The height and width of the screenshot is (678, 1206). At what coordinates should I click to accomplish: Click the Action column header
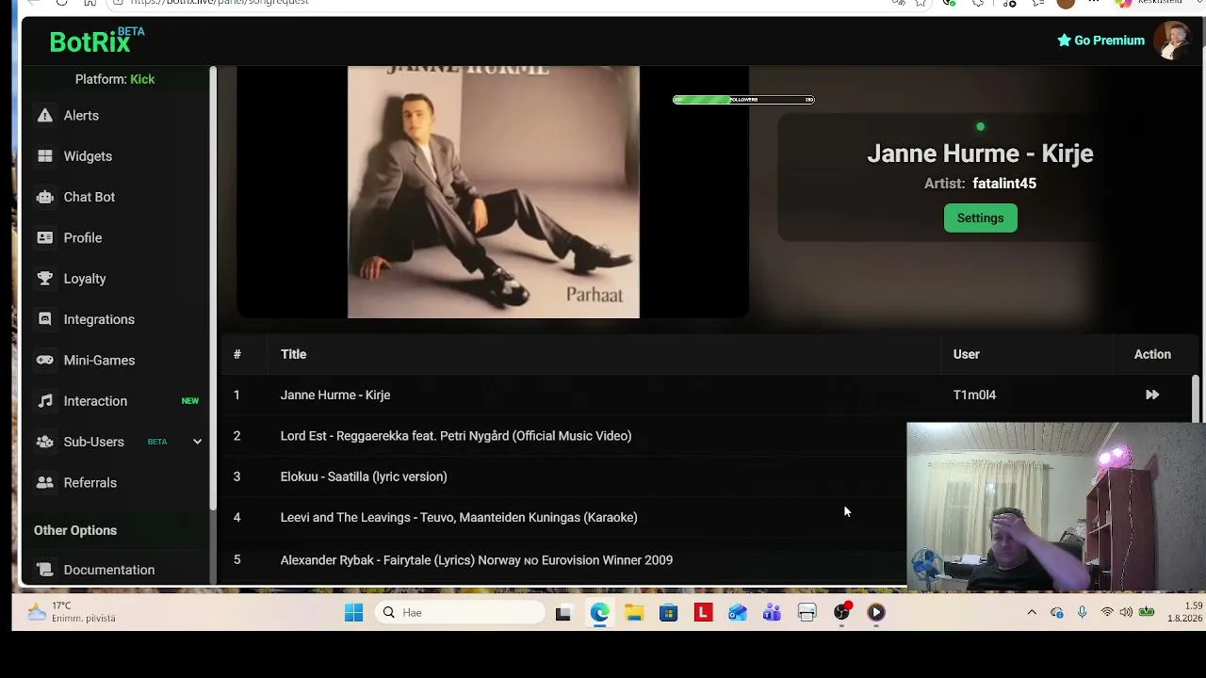tap(1152, 354)
